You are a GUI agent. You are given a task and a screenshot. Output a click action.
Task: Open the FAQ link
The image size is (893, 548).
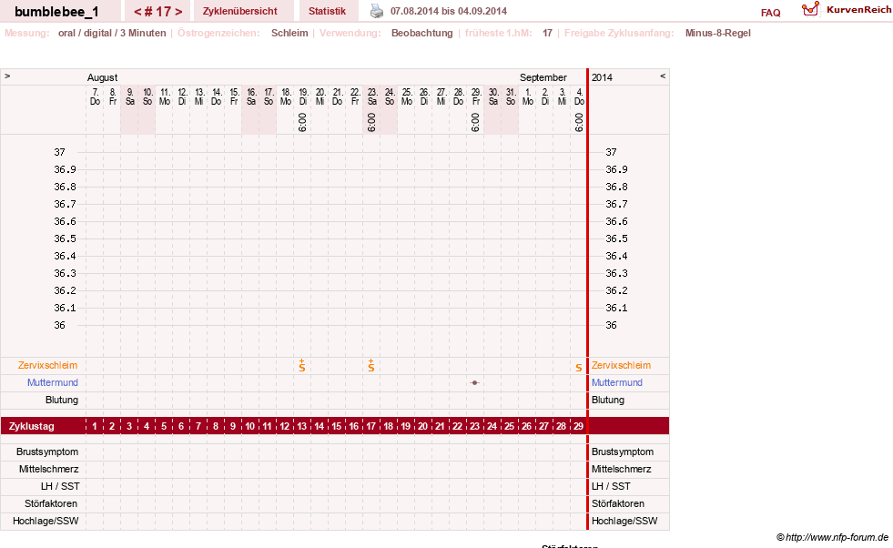[770, 13]
